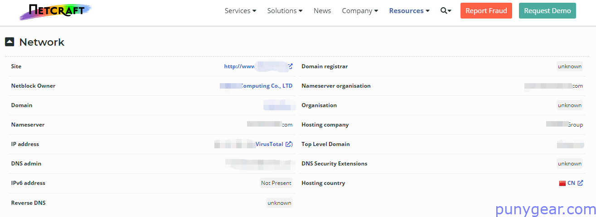Click the Netblock Owner label

(x=33, y=86)
